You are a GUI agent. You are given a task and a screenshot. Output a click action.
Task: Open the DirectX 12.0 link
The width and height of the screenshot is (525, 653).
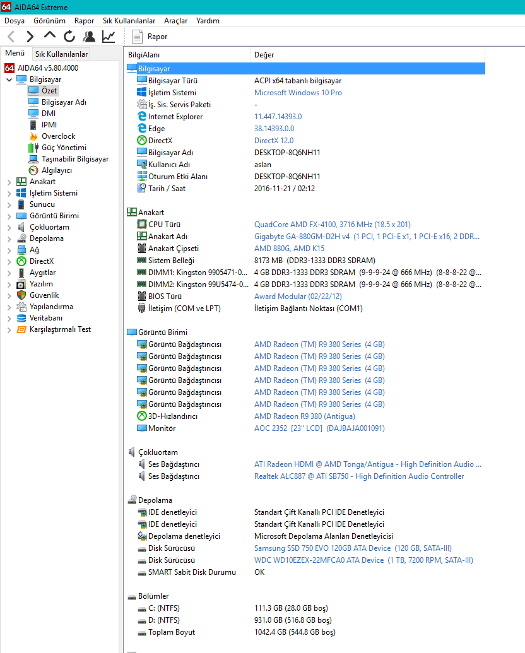274,140
